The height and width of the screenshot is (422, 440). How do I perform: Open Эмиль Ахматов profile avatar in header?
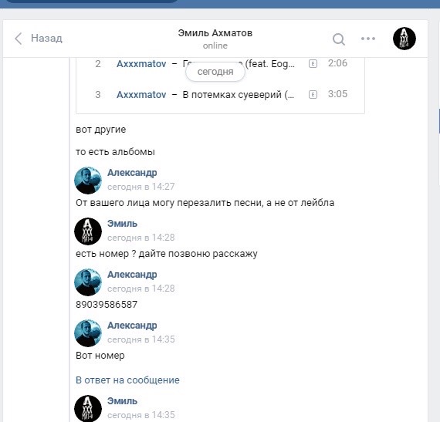coord(404,39)
